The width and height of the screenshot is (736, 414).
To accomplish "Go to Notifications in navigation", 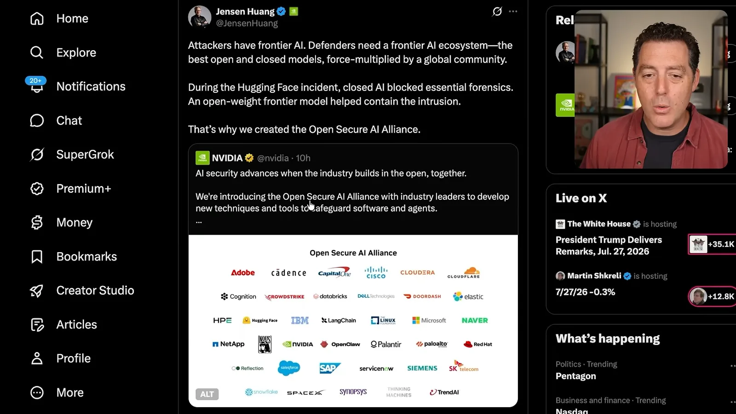I will pyautogui.click(x=91, y=86).
